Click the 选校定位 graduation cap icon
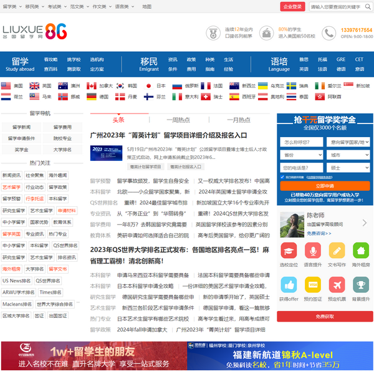The height and width of the screenshot is (374, 374). click(x=289, y=251)
